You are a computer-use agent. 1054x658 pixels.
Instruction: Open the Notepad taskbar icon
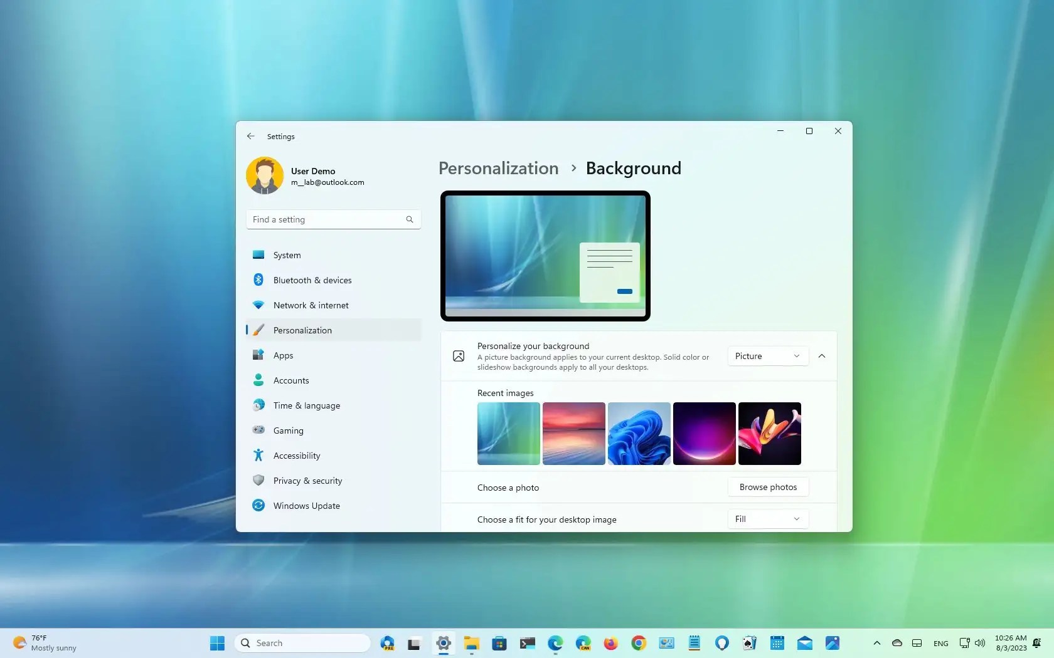tap(694, 643)
